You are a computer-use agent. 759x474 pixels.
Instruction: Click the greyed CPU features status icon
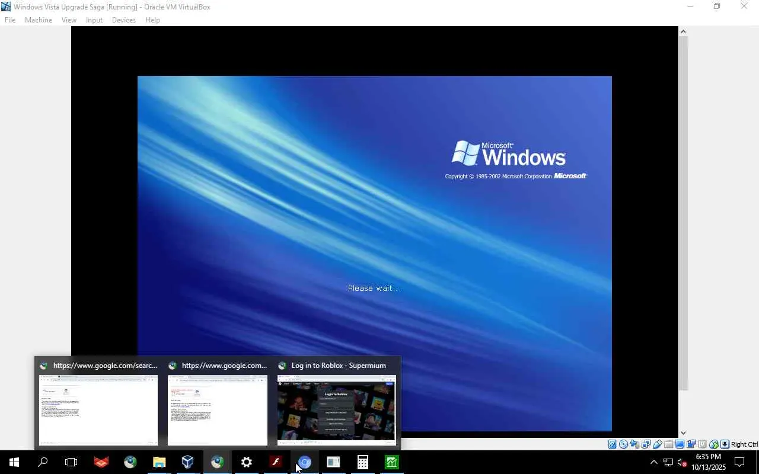(702, 444)
